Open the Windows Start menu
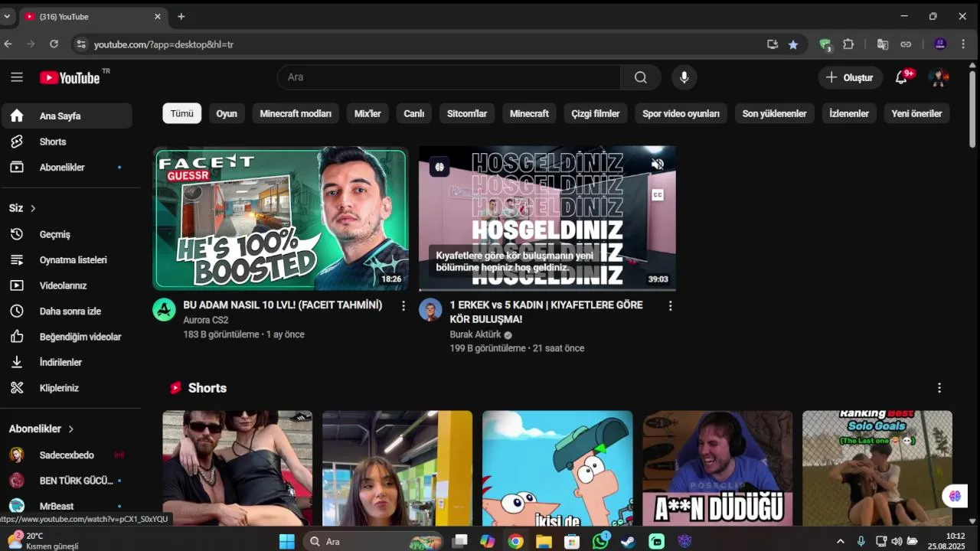The width and height of the screenshot is (980, 551). [287, 542]
